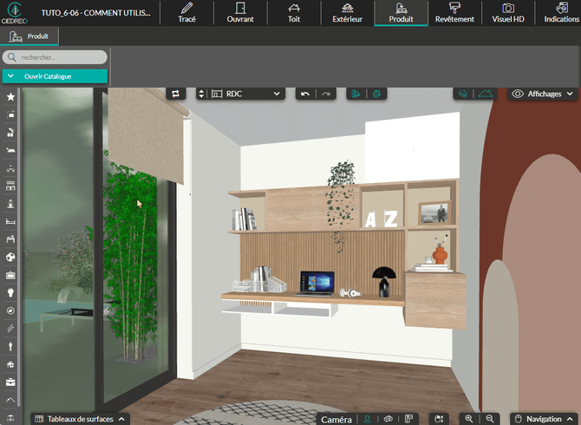Switch to the Revêtement tab
The image size is (581, 425).
tap(454, 13)
